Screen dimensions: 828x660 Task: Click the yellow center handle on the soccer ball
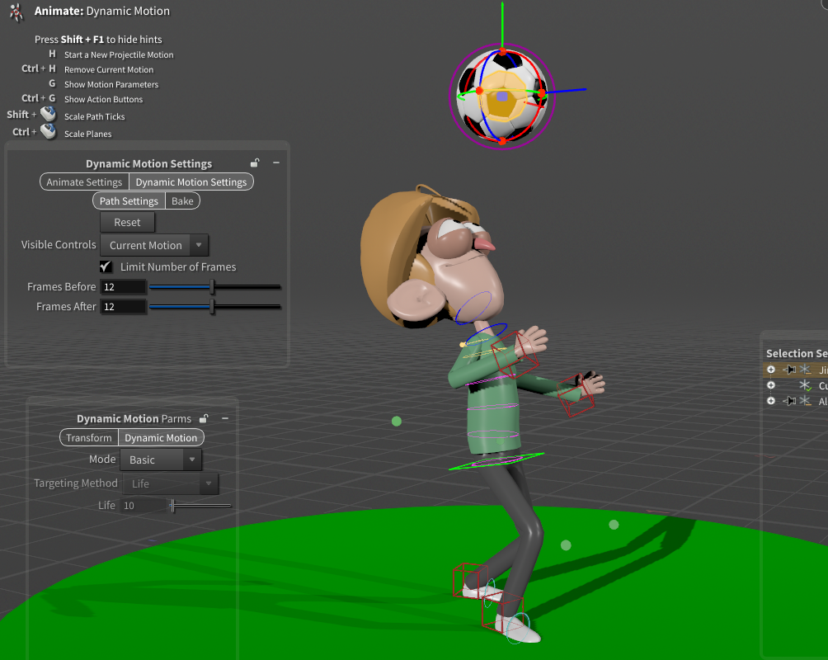click(502, 97)
